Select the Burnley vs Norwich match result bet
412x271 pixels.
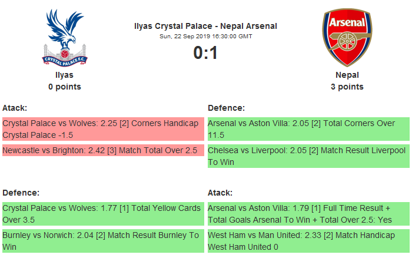pos(103,241)
